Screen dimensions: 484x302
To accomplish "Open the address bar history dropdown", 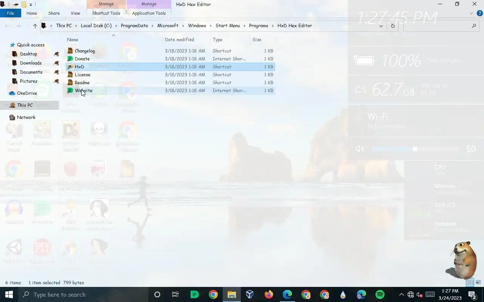I will (x=381, y=26).
